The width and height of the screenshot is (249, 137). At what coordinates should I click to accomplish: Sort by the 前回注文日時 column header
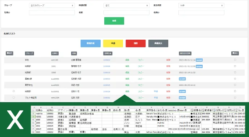[185, 53]
